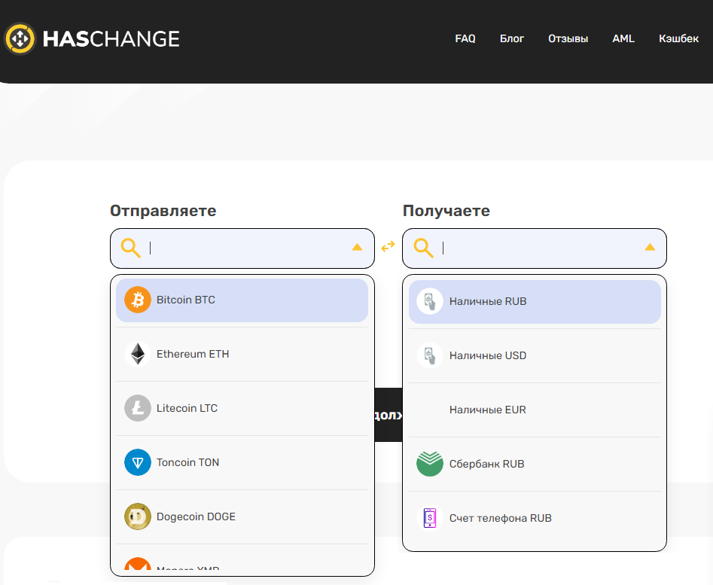Click the search magnifier in the Получаете field
Viewport: 713px width, 585px height.
(423, 248)
